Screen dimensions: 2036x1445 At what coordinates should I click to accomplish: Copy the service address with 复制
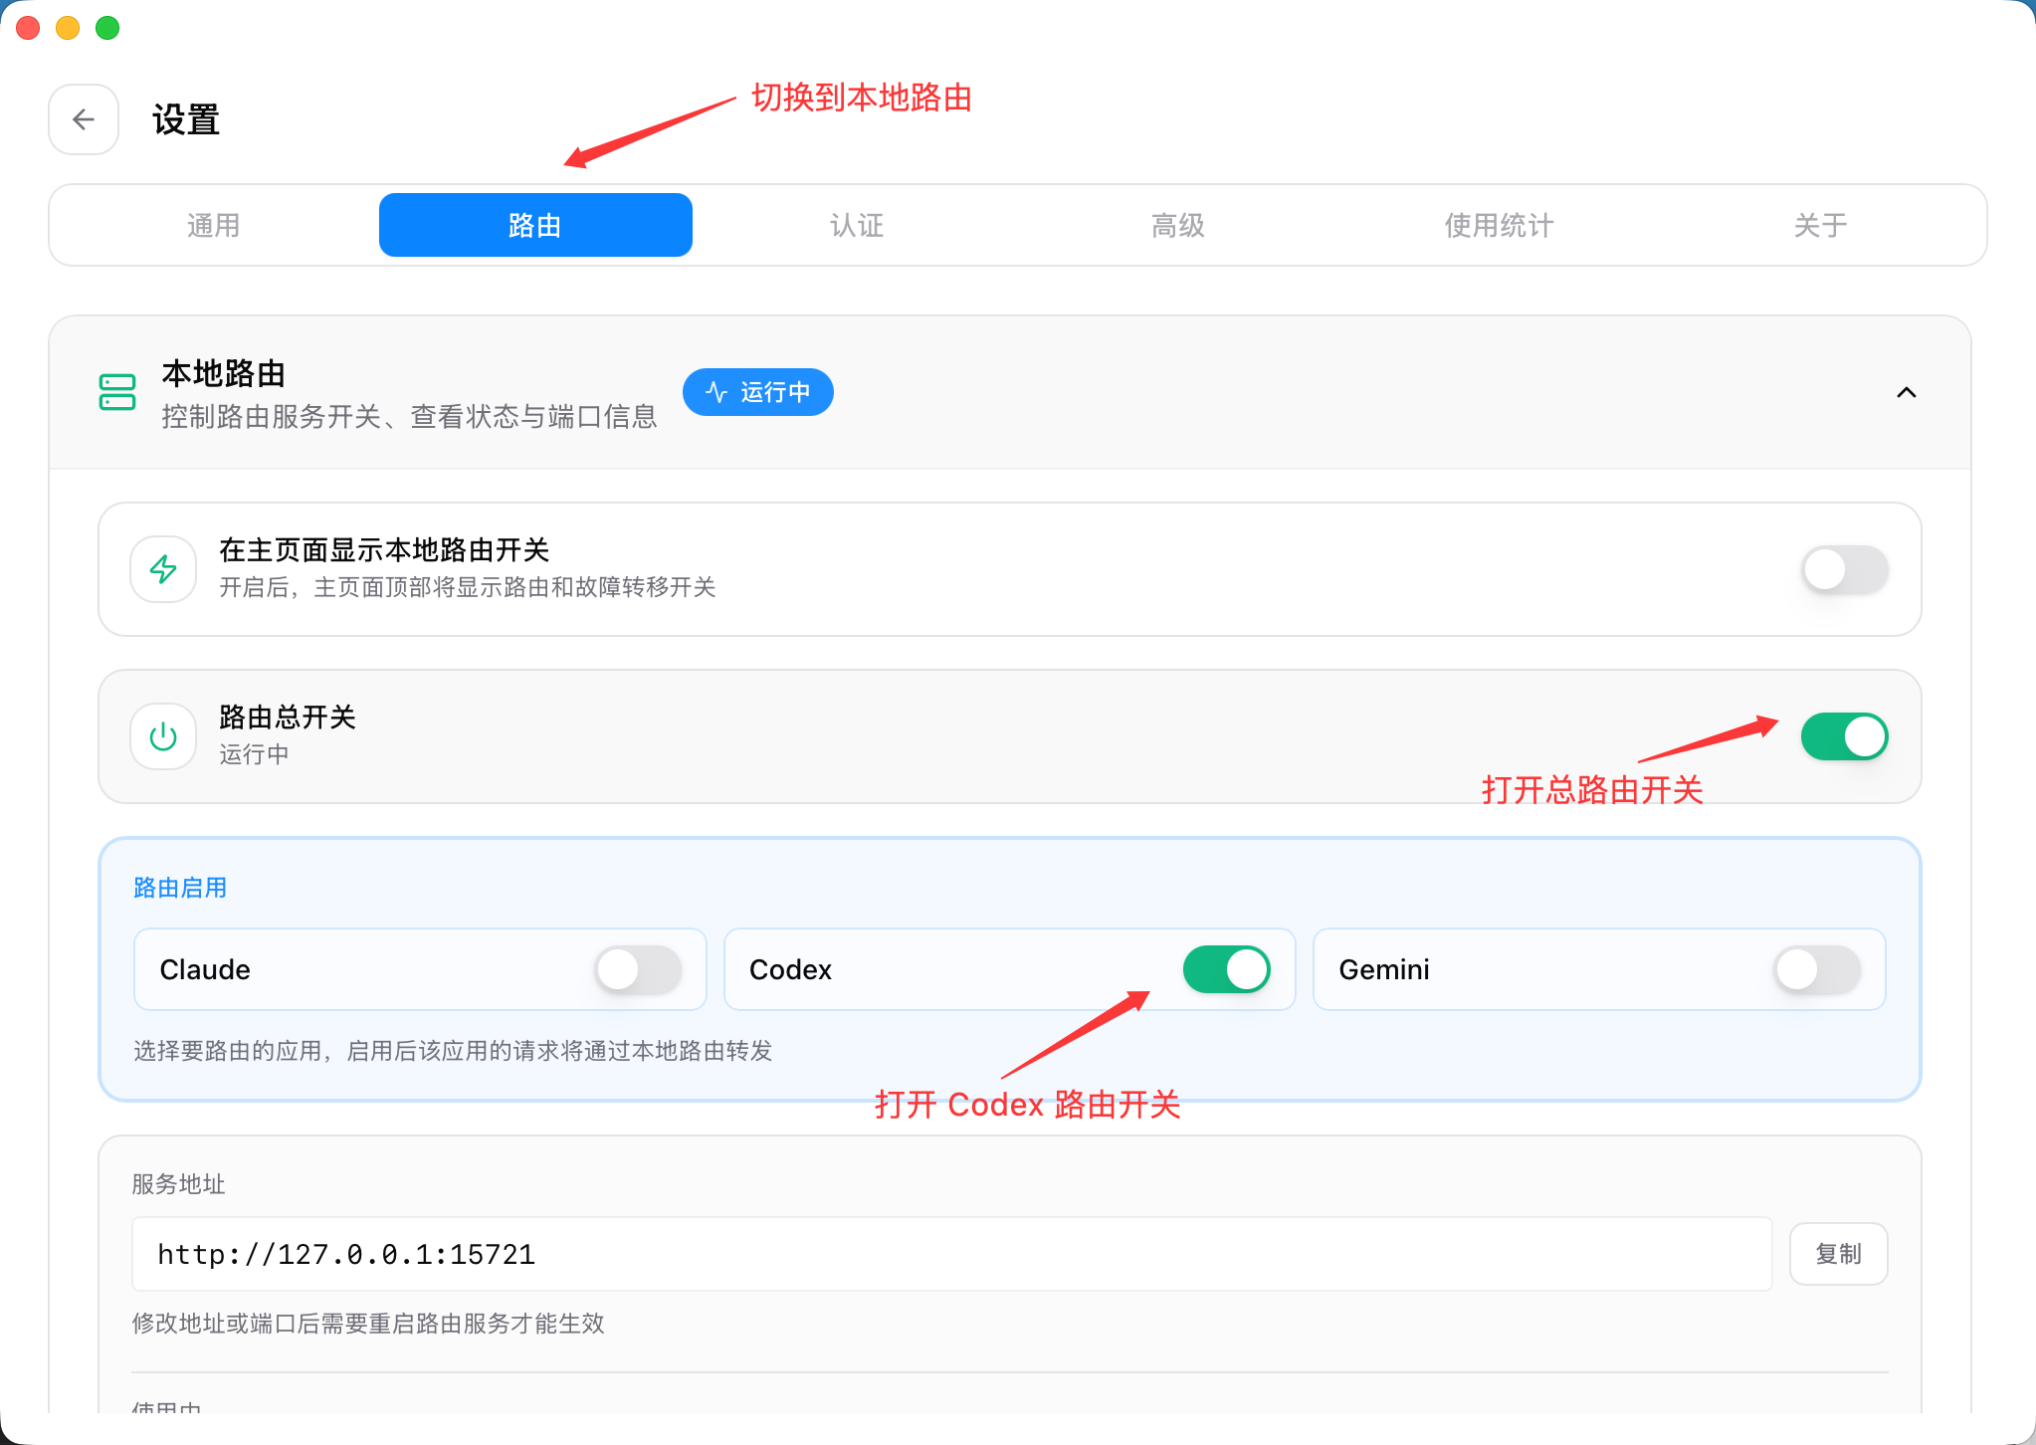1838,1254
